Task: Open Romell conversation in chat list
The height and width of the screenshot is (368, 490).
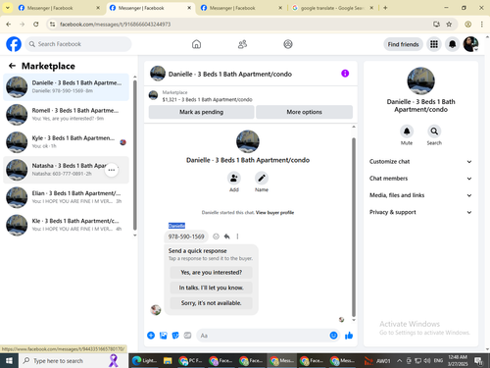Action: click(66, 115)
